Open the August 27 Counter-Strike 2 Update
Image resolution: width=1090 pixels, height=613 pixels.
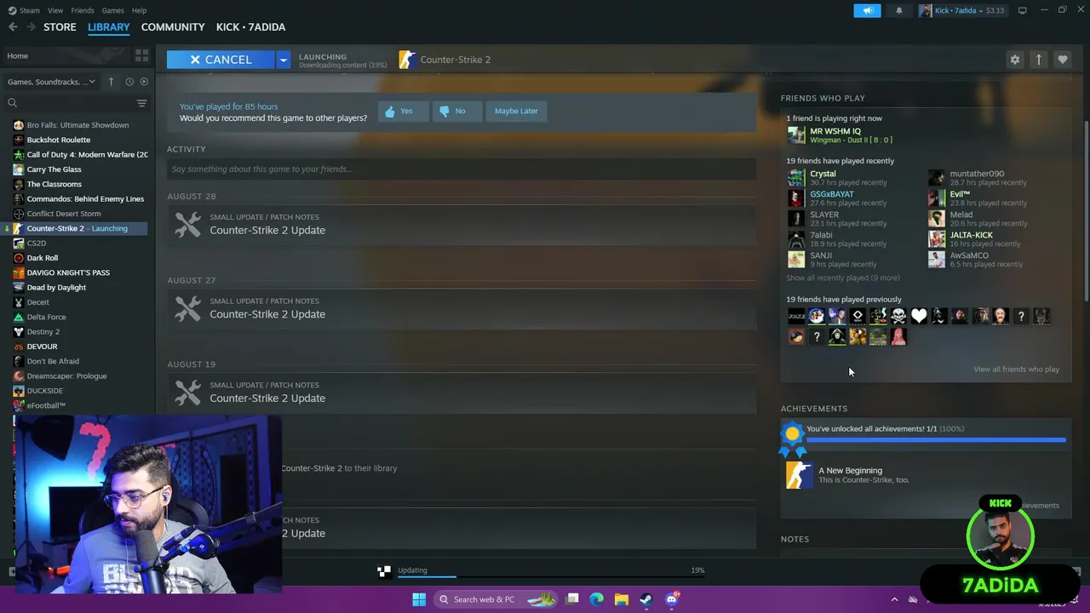pyautogui.click(x=462, y=308)
